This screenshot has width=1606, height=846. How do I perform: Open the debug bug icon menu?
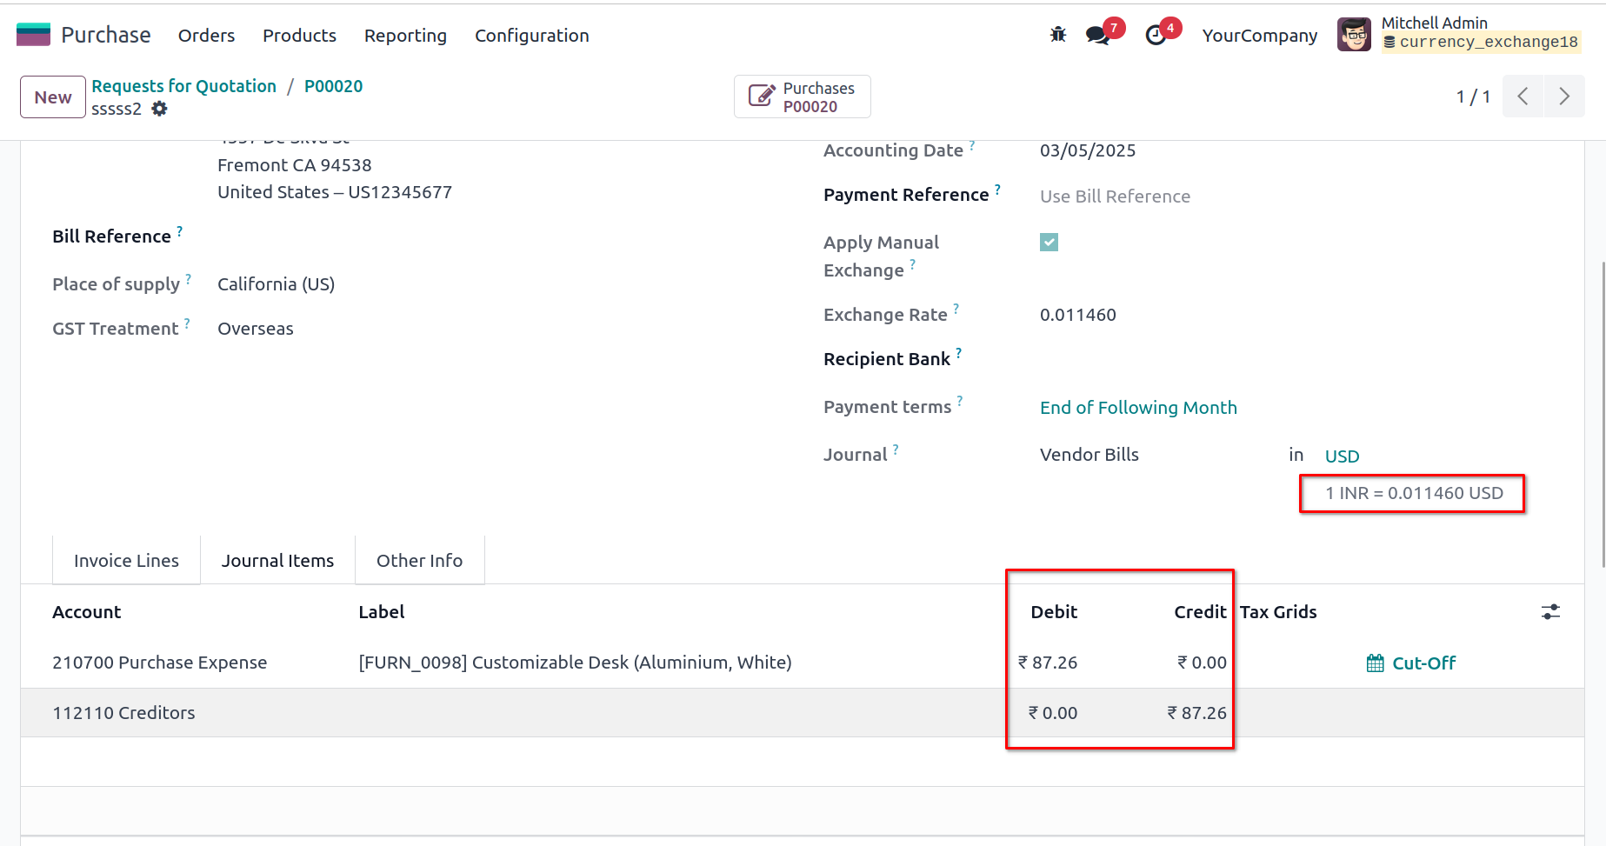pyautogui.click(x=1058, y=35)
